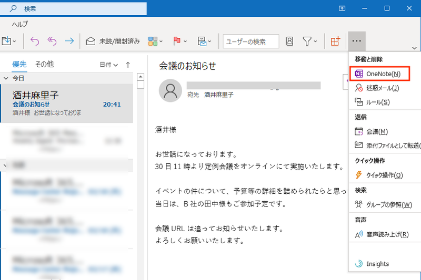Click the filter email funnel icon
Screen dimensions: 421x280
click(x=307, y=41)
